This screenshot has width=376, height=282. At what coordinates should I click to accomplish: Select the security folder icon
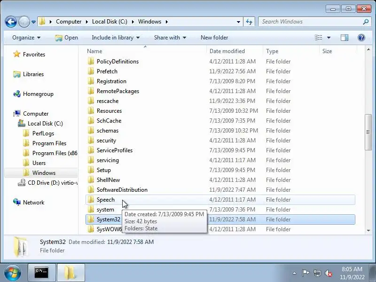[91, 140]
